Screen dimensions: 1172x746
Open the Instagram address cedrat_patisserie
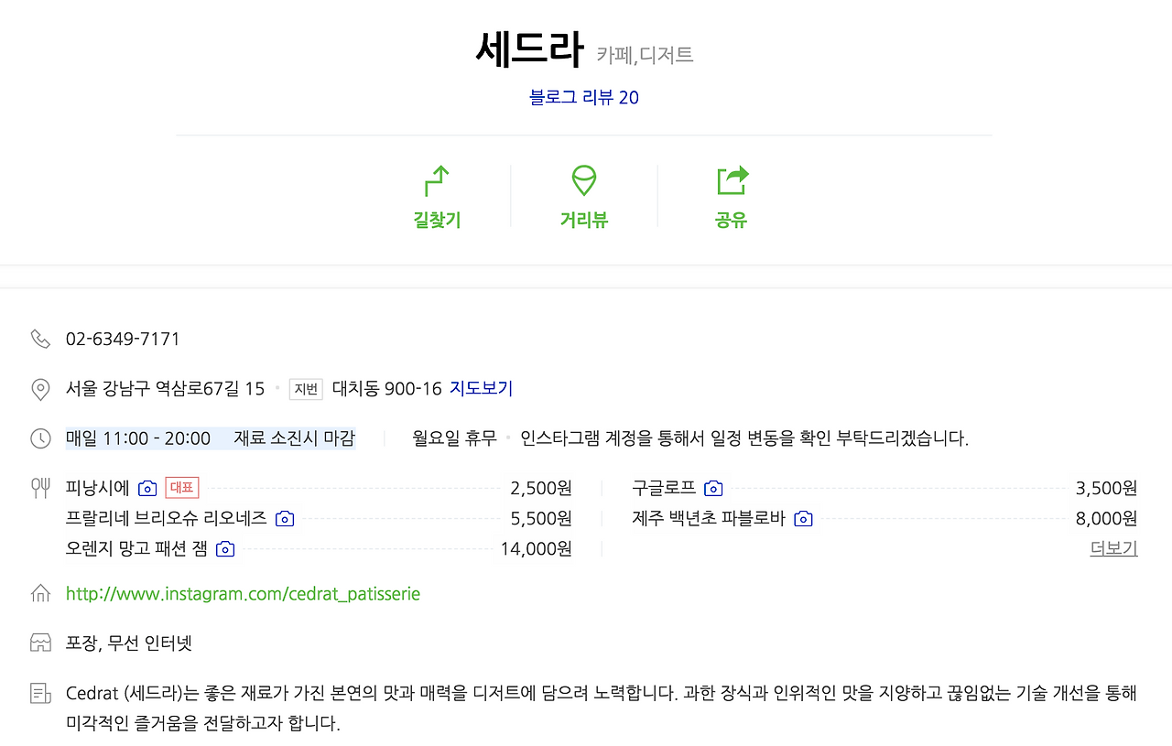[x=242, y=593]
